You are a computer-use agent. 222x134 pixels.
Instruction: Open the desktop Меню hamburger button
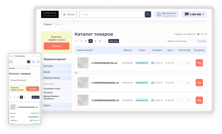[x=69, y=14]
